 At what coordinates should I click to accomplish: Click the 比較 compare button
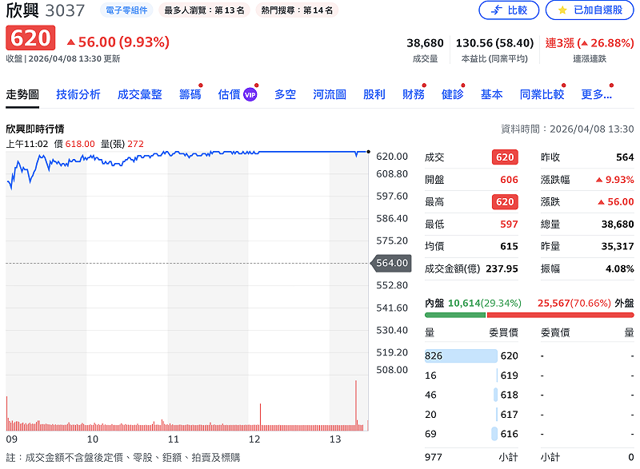[509, 10]
